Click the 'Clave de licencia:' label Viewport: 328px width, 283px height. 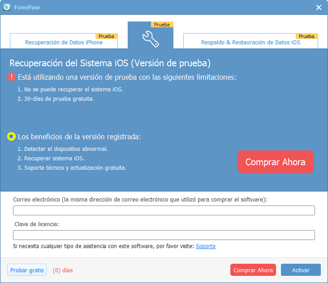(37, 224)
